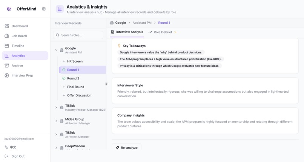Open the Archive page

coord(25,66)
